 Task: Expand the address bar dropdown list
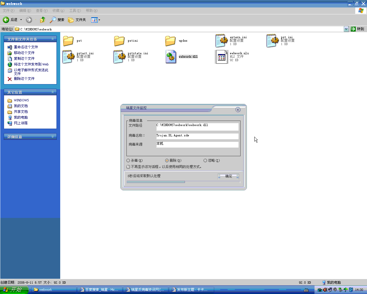tap(346, 29)
